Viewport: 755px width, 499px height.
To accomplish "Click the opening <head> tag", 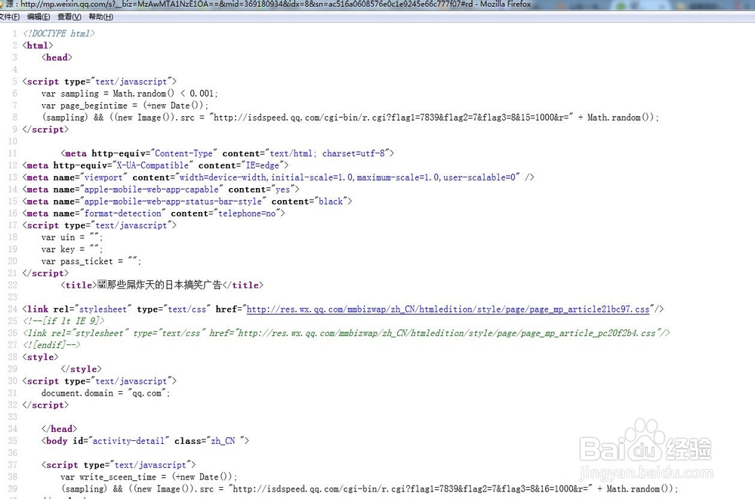I will coord(57,57).
